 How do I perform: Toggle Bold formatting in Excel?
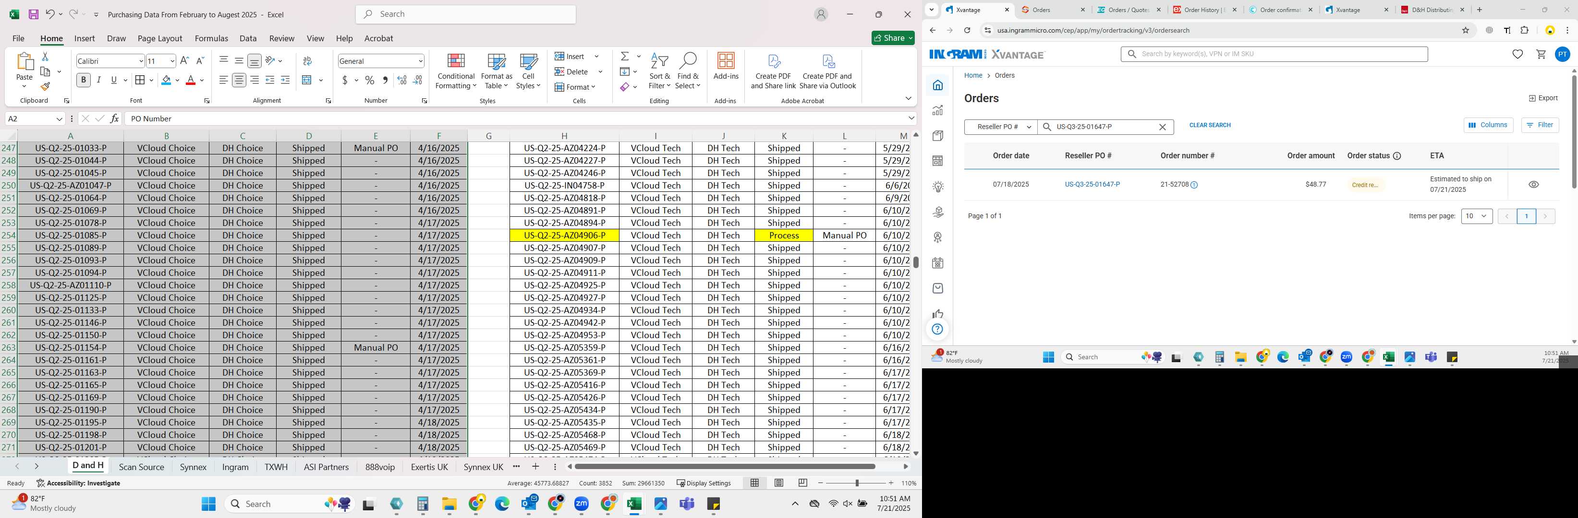83,80
